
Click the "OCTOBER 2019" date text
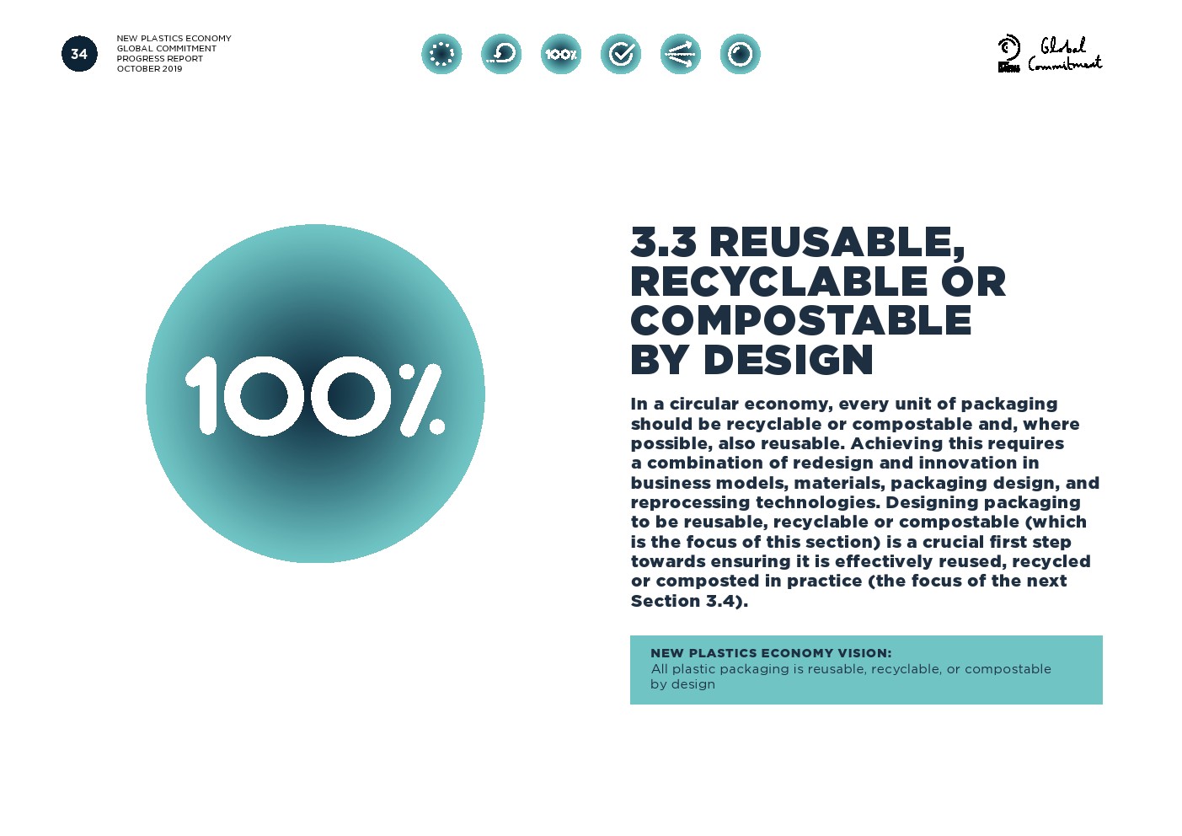point(149,69)
